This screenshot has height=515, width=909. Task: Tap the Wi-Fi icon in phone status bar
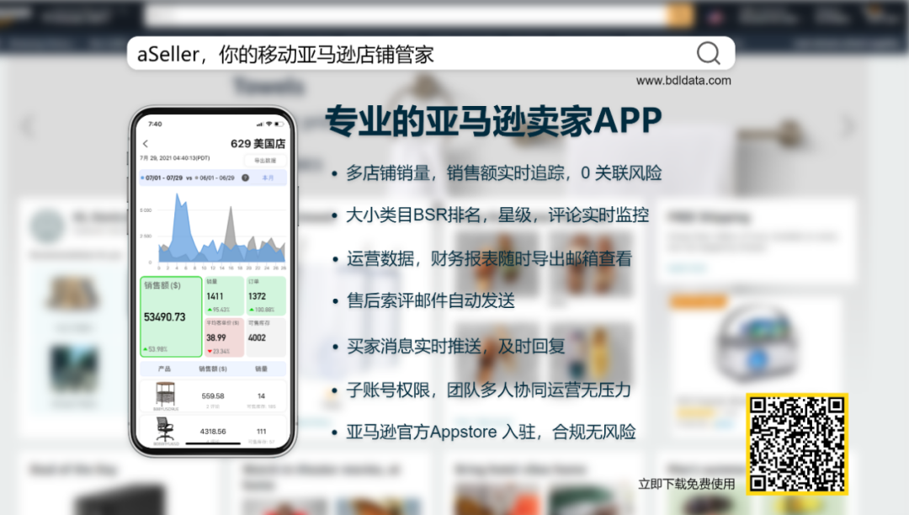(x=268, y=124)
